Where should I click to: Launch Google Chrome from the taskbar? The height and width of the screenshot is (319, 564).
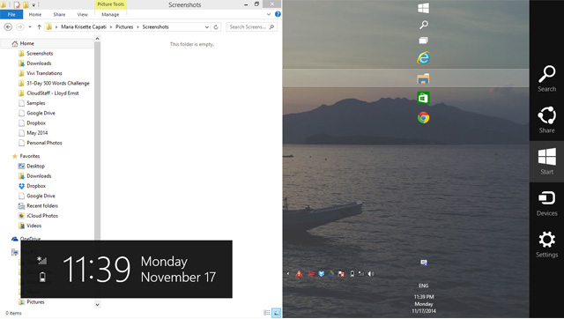[x=423, y=117]
